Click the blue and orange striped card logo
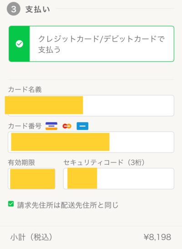Viewport: 182px width, 249px height. (51, 126)
